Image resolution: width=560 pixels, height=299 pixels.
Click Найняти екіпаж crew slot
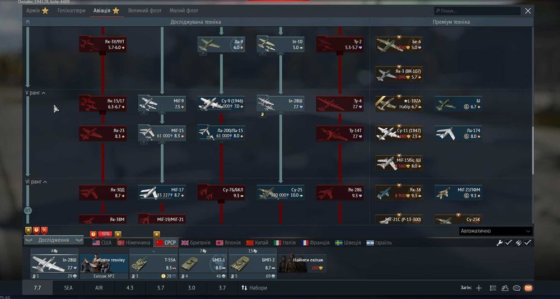point(302,264)
